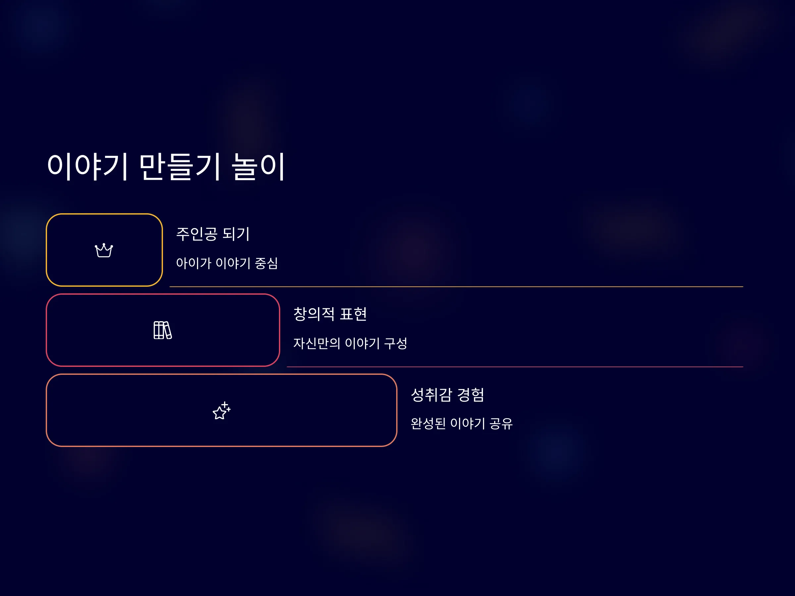This screenshot has height=596, width=795.
Task: Click the word 경험 in the third heading
Action: pyautogui.click(x=470, y=394)
